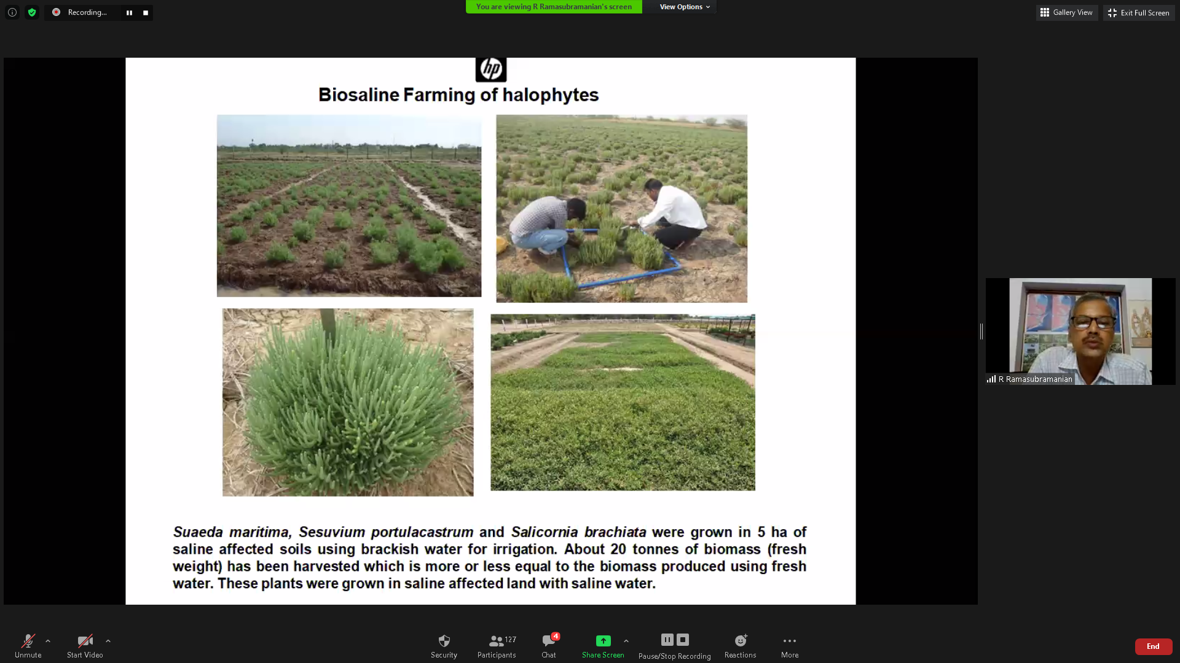Exit Full Screen mode
The height and width of the screenshot is (663, 1180).
(x=1138, y=12)
